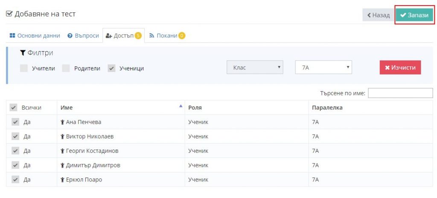Click the 7А cell in Виктор Николаев's row

point(371,137)
